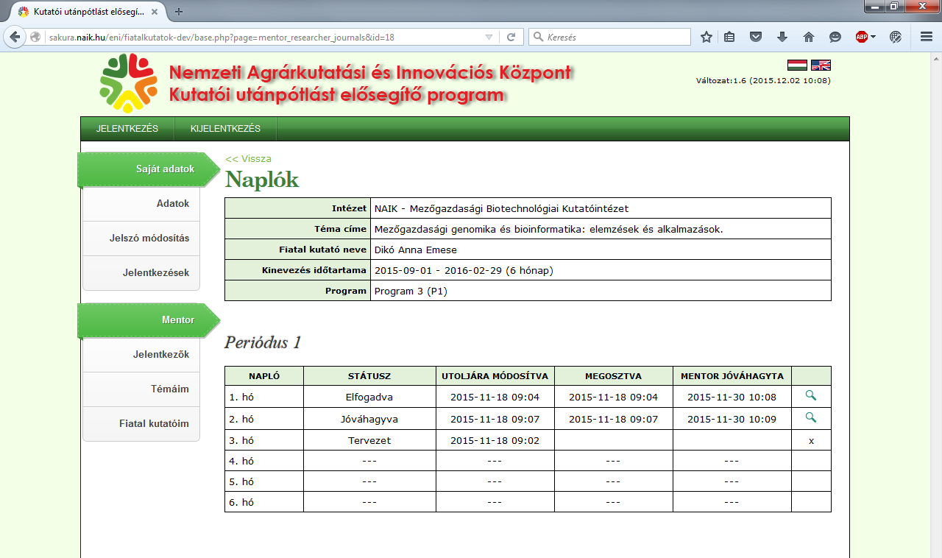Open Jelentkezők in the sidebar
942x558 pixels.
[141, 355]
